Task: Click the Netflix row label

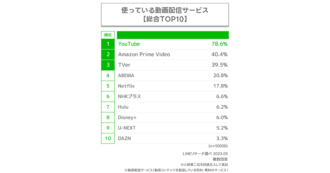Action: tap(127, 86)
